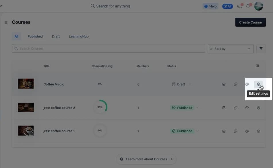This screenshot has height=168, width=273.
Task: Open the Help button
Action: coord(210,6)
